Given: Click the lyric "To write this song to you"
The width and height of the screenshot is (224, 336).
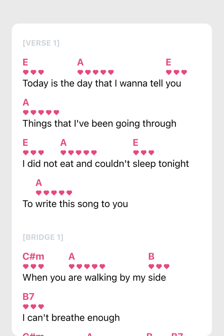Looking at the screenshot, I should 75,204.
